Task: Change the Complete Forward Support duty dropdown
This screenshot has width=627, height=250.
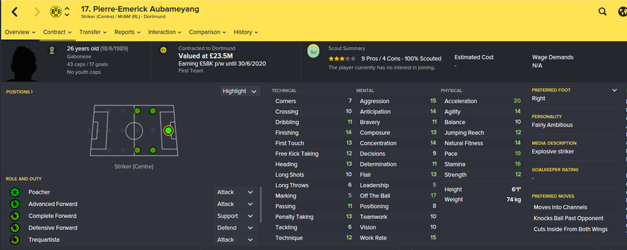Action: coord(236,216)
